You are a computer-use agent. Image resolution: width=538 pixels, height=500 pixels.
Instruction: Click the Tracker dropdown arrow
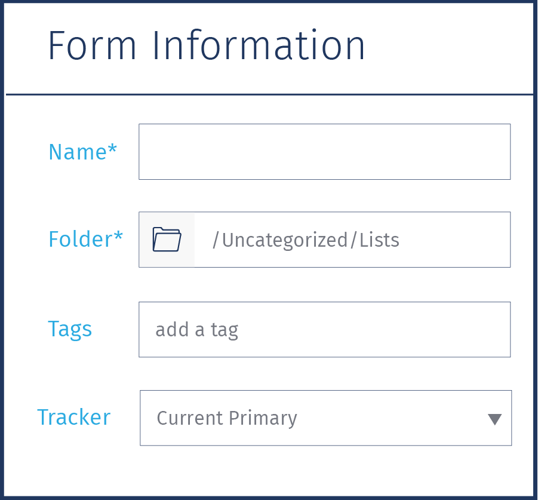click(x=495, y=419)
